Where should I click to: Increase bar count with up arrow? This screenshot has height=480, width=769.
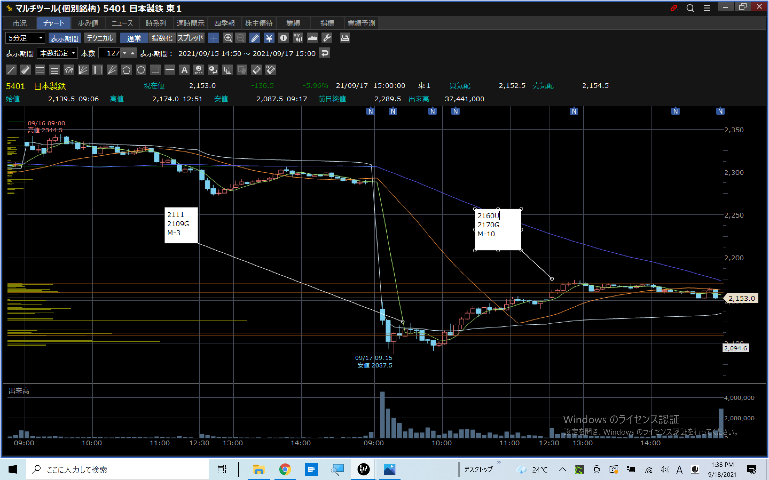point(133,53)
